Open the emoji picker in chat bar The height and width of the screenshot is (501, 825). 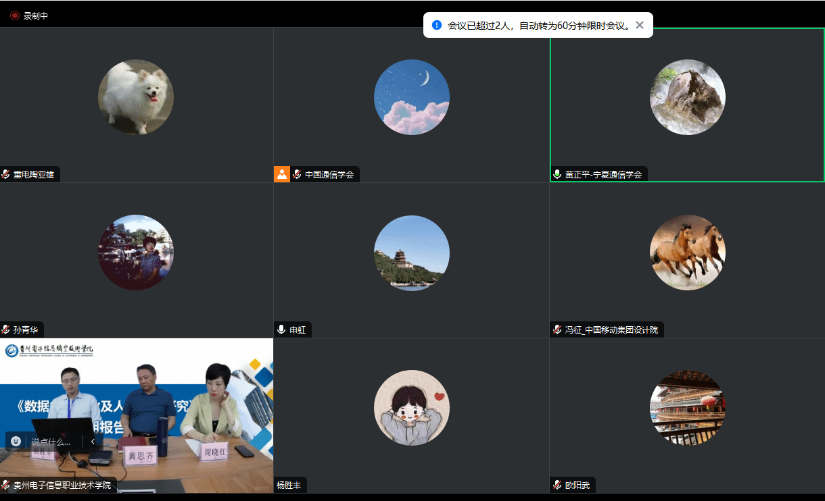(16, 441)
